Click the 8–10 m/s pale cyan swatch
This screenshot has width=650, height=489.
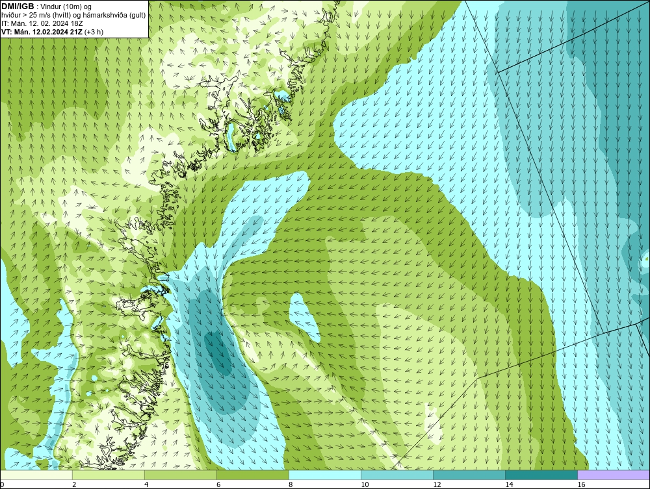[324, 475]
